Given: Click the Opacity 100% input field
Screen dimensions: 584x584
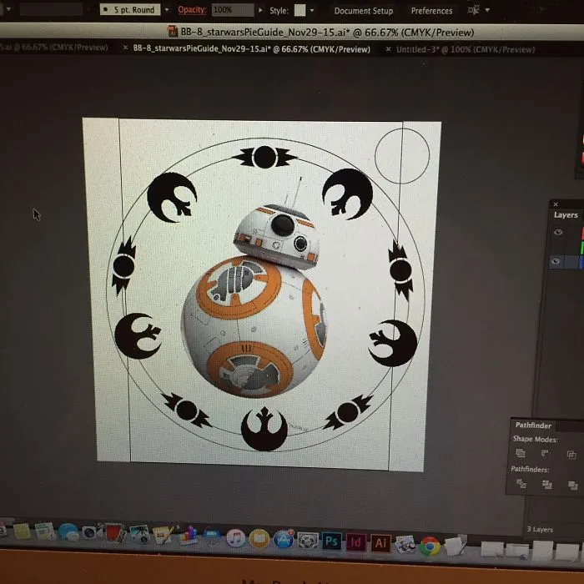Looking at the screenshot, I should [233, 10].
